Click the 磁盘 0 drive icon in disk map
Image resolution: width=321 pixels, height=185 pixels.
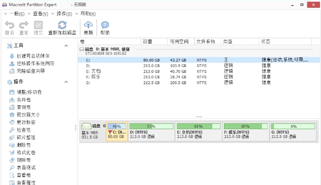[x=86, y=126]
